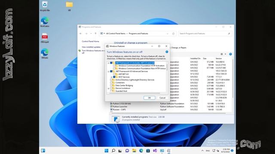Open recent locations dropdown beside forward arrow

click(x=91, y=33)
